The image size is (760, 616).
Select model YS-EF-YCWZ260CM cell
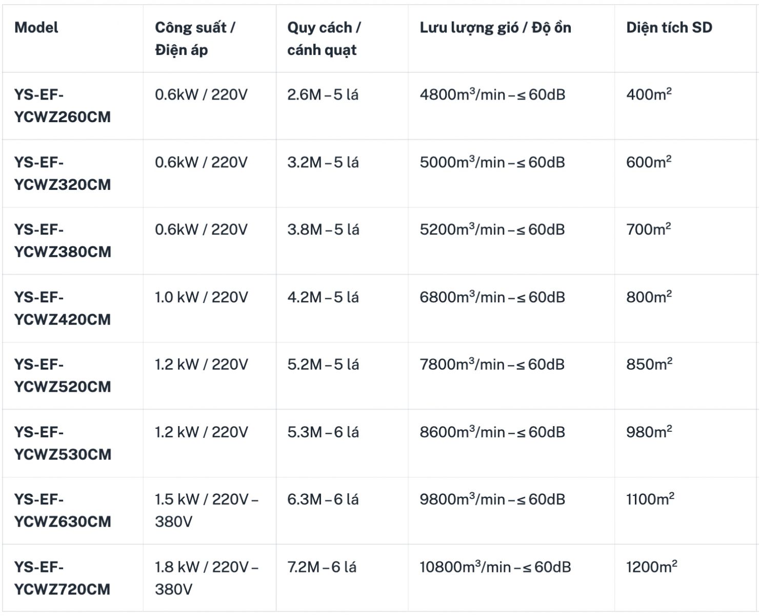pos(63,106)
